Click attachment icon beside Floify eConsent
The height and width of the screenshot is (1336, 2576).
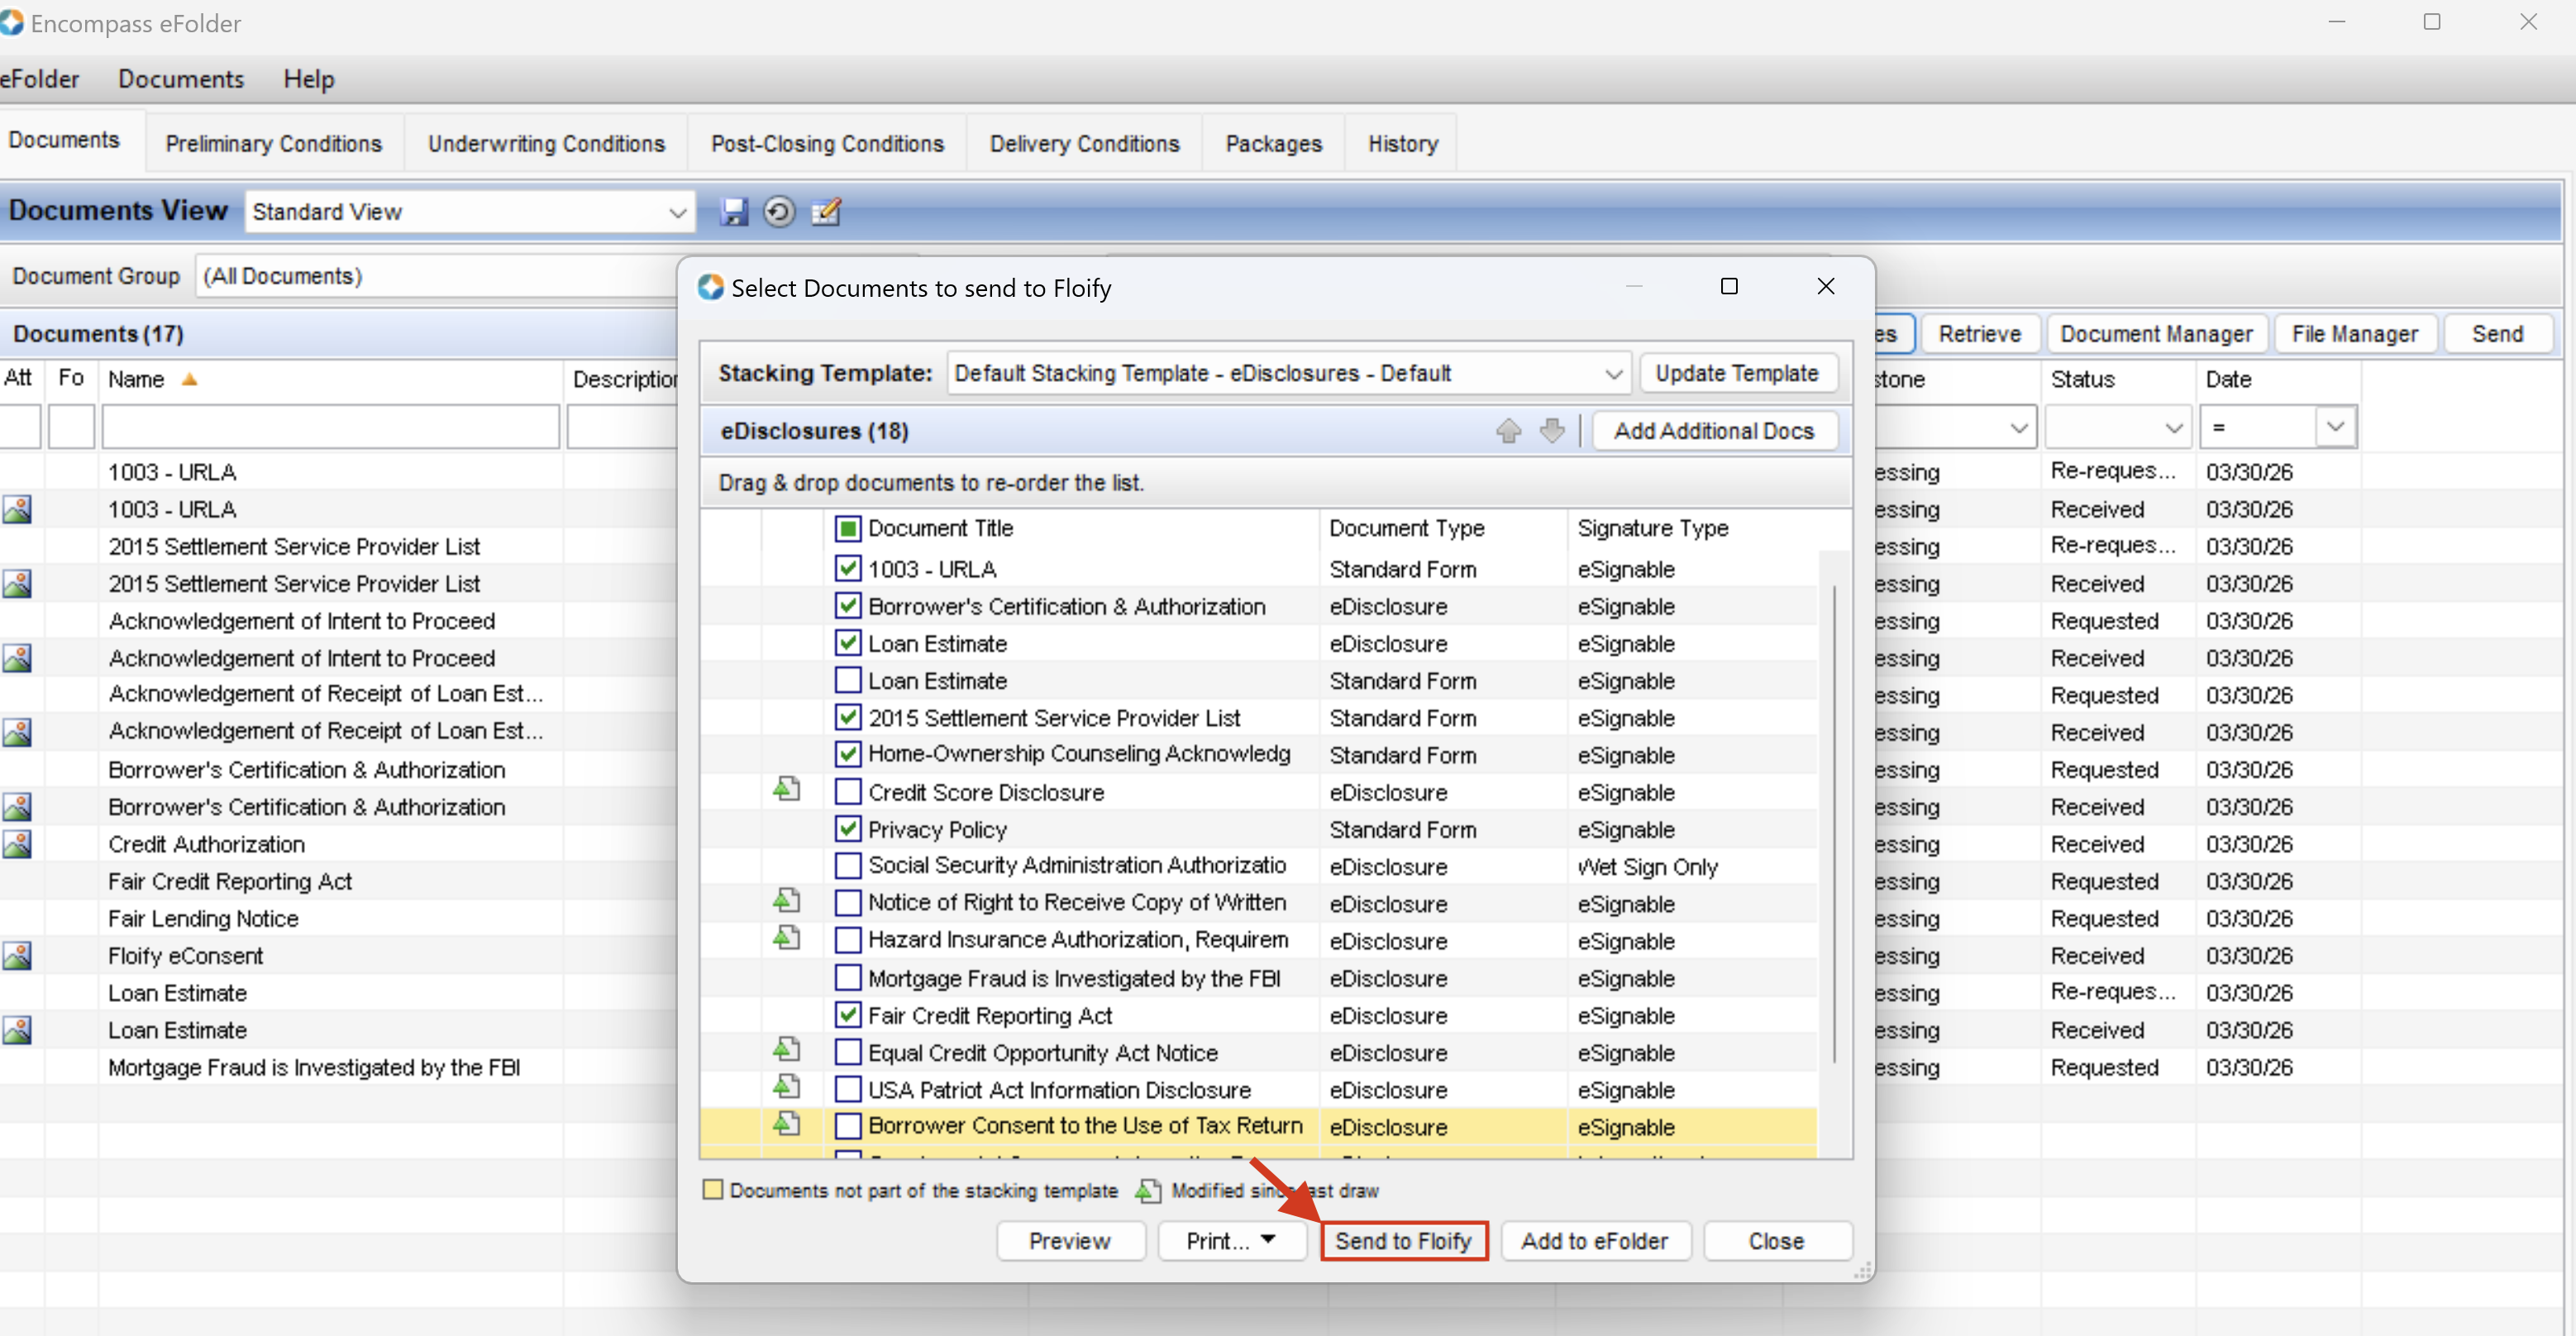pyautogui.click(x=16, y=956)
